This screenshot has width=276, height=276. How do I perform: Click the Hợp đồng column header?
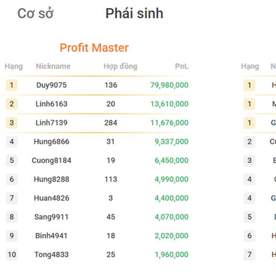120,66
